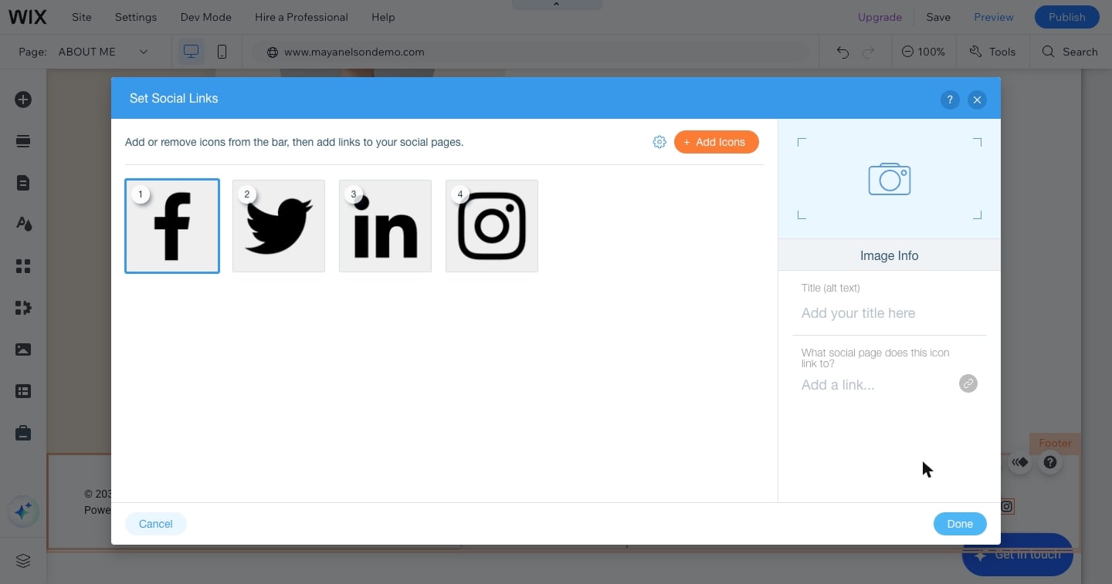Open the Help menu
The width and height of the screenshot is (1112, 584).
pos(383,17)
